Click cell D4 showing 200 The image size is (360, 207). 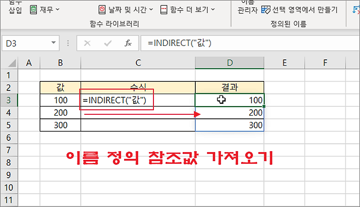click(x=229, y=112)
